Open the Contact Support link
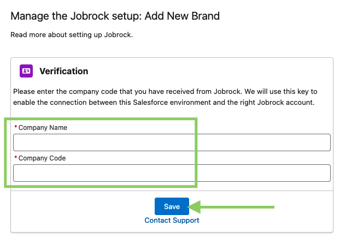 click(172, 221)
